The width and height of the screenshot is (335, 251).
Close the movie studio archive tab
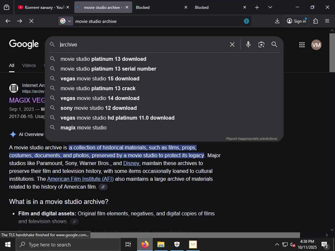pyautogui.click(x=127, y=7)
